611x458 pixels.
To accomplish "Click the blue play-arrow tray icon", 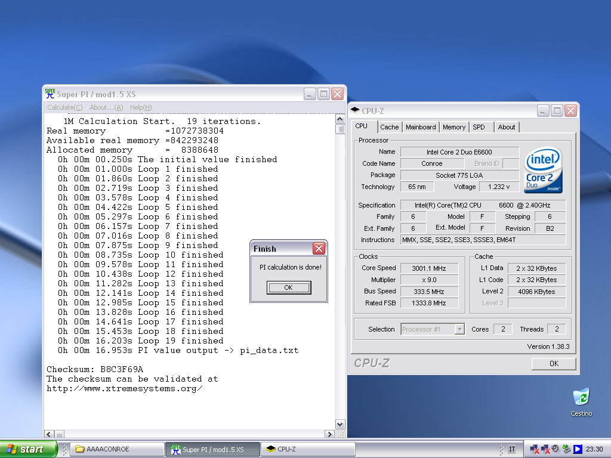I will (x=578, y=449).
